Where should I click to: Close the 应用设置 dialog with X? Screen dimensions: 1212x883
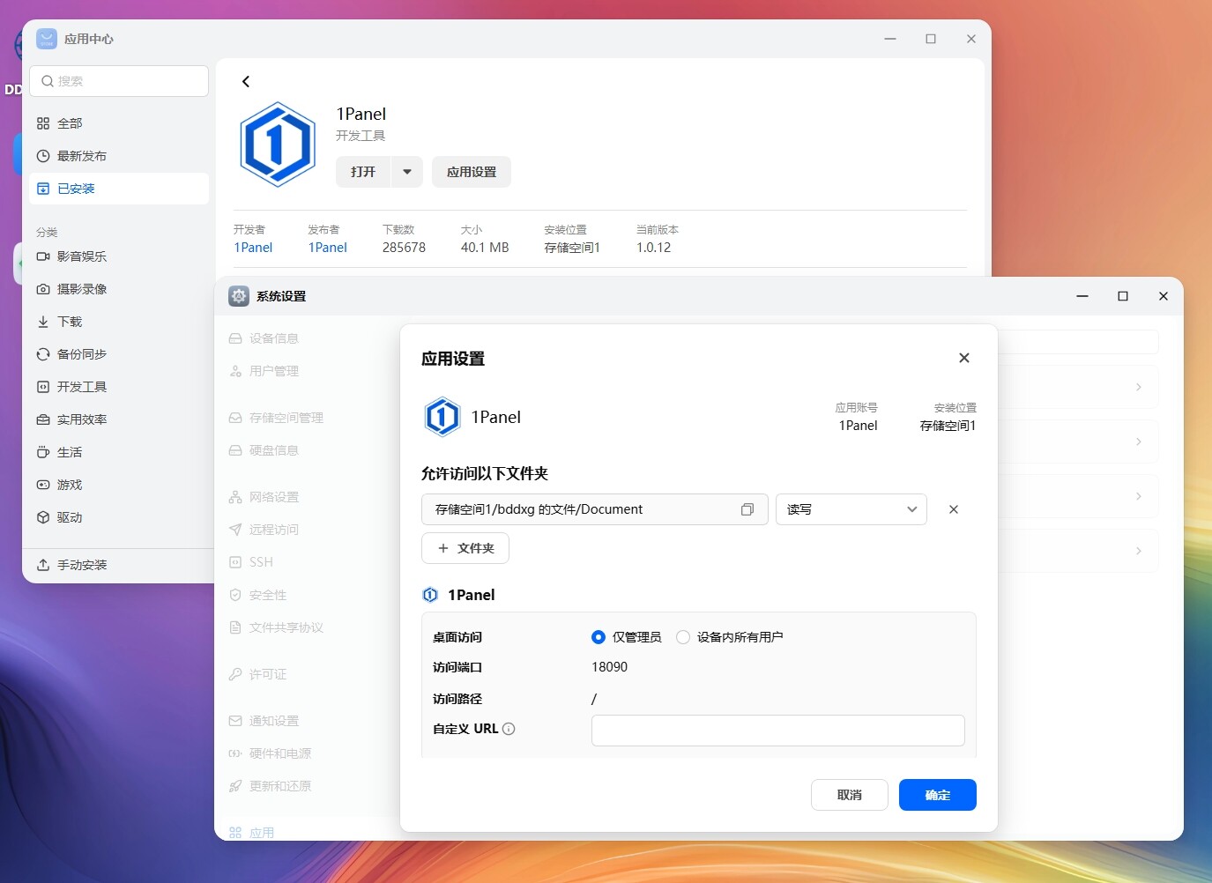point(963,358)
